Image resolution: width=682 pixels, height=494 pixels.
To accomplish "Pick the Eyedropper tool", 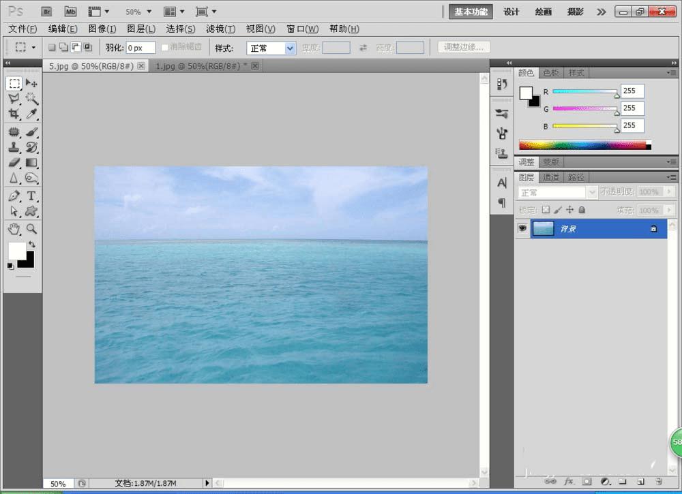I will click(x=31, y=114).
